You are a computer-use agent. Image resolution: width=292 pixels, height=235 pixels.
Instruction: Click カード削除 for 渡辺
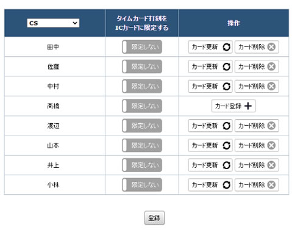257,126
